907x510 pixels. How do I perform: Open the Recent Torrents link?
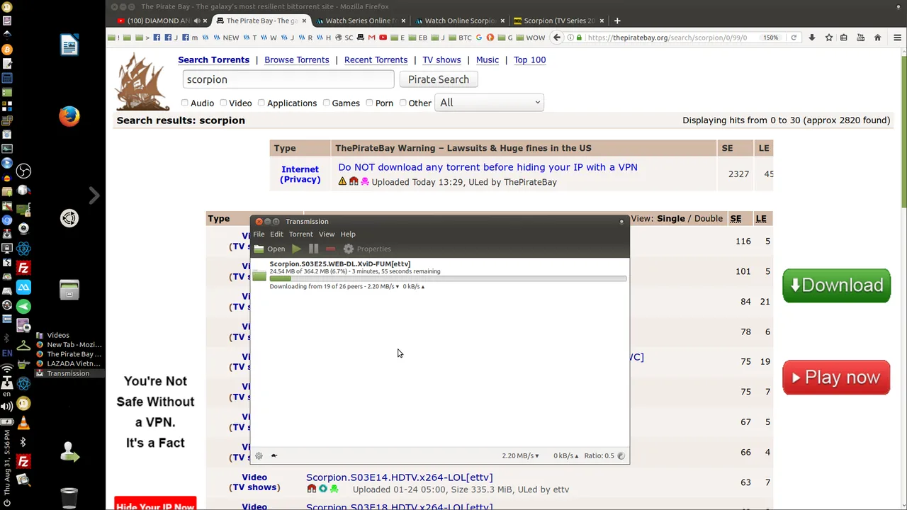coord(376,59)
